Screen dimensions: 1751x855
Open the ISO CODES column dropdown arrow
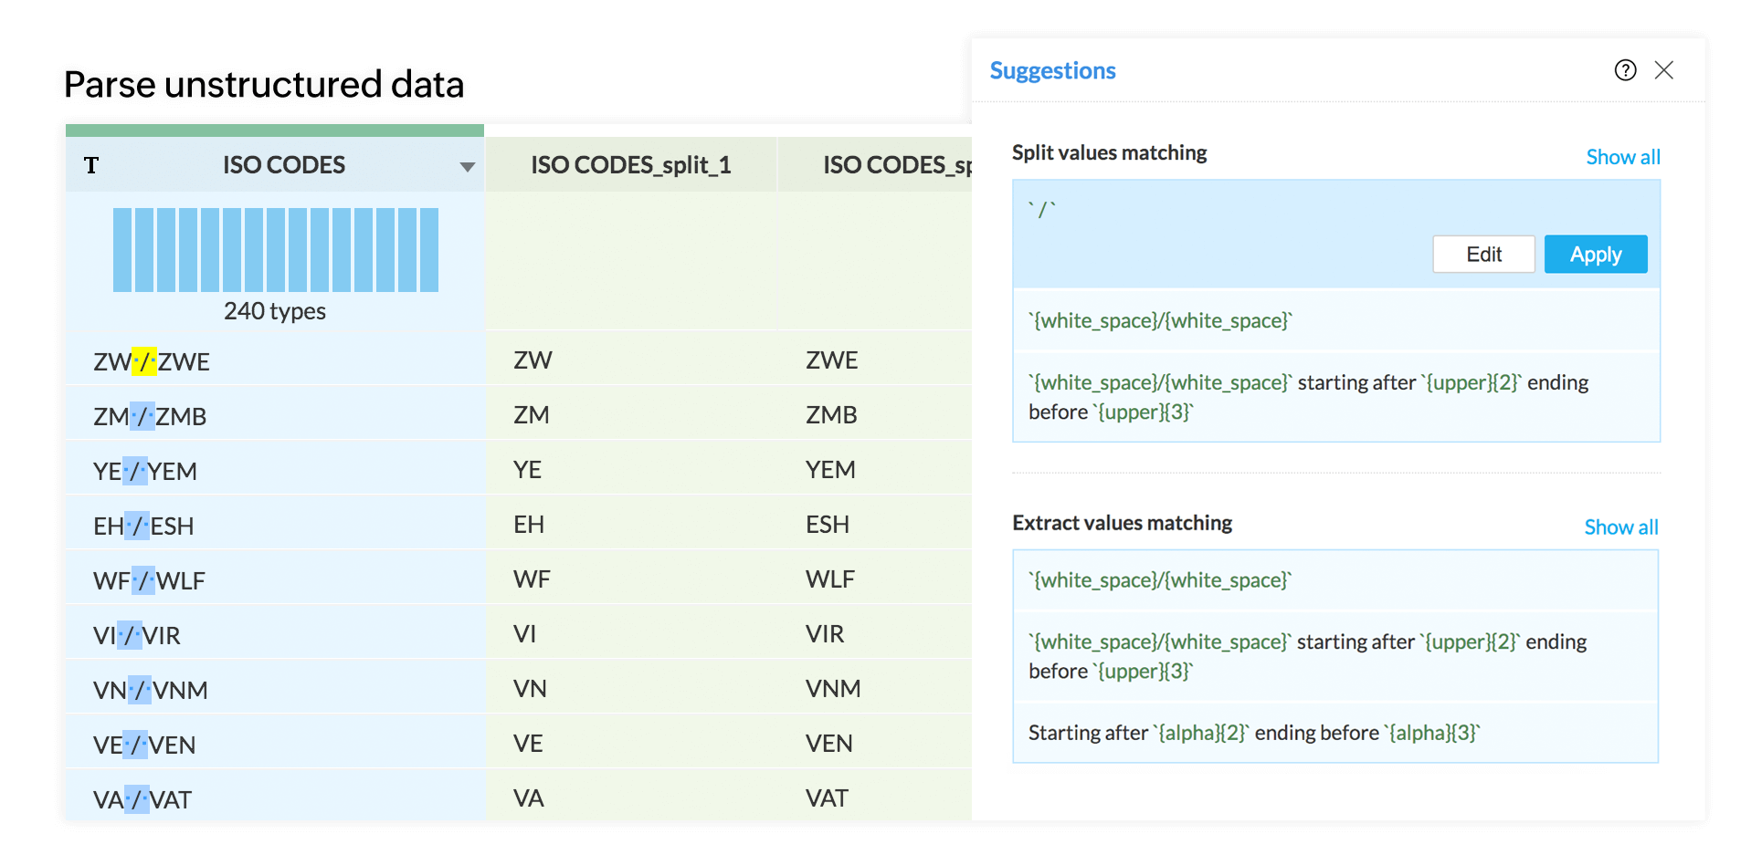[467, 167]
